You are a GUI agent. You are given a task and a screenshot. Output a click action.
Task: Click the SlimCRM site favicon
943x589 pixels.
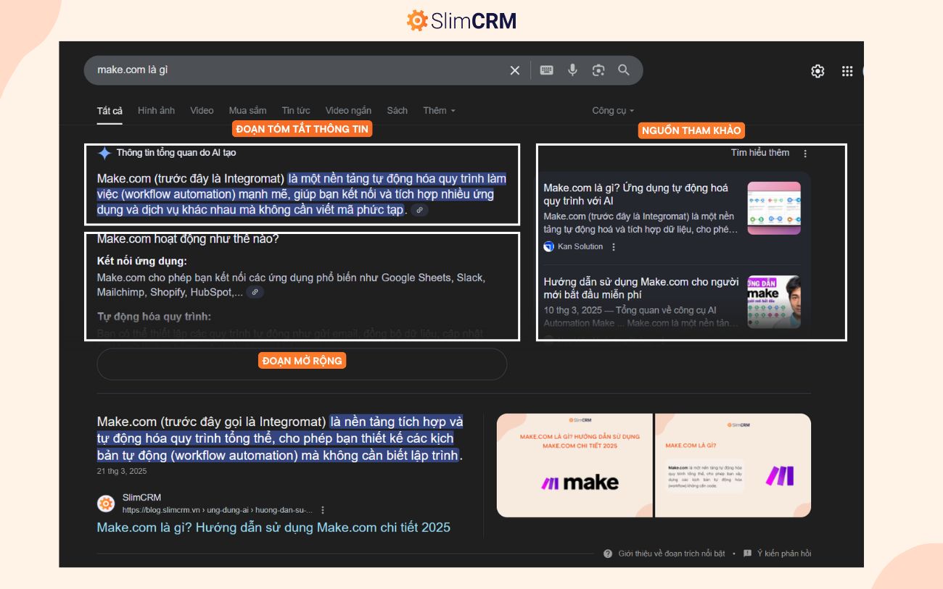tap(106, 504)
